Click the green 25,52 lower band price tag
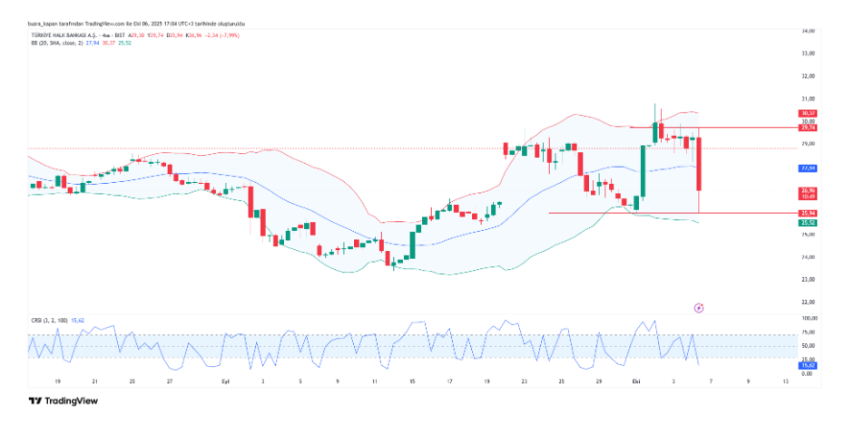Screen dimensions: 845x423 pos(806,222)
